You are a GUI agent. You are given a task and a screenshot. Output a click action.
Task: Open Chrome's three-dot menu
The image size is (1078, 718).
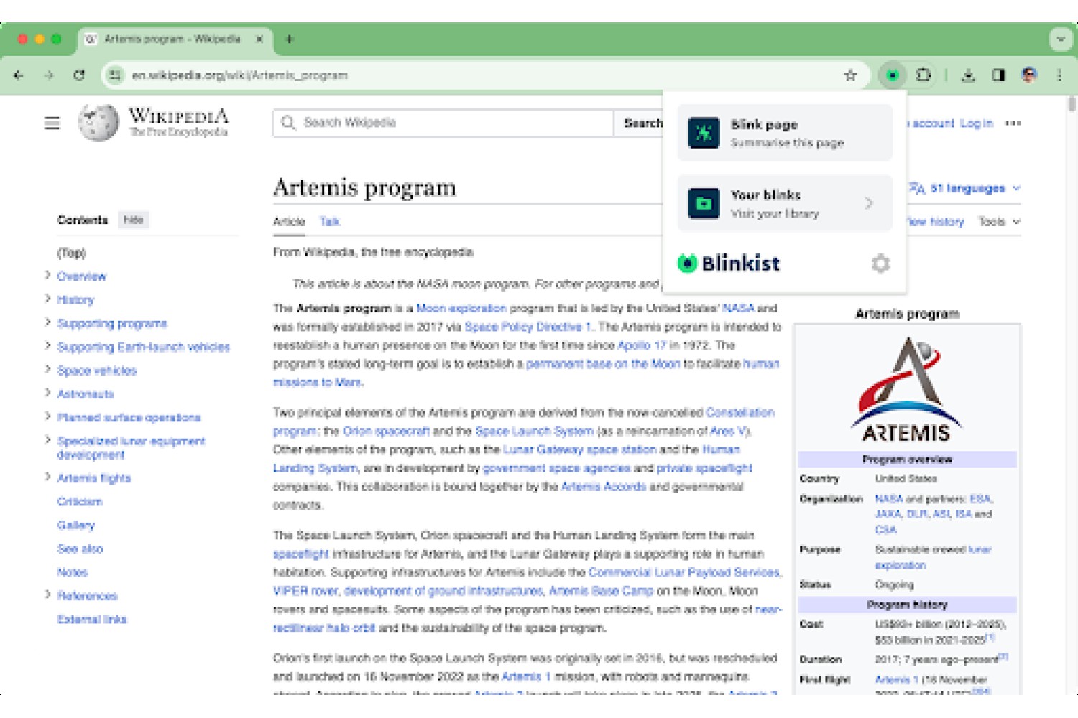(1059, 75)
